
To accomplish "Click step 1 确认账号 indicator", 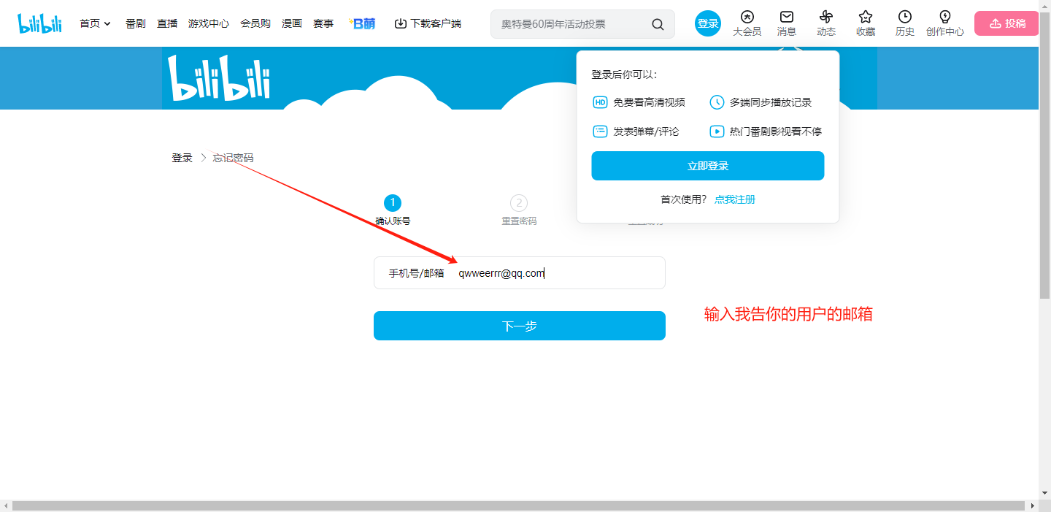I will 393,210.
